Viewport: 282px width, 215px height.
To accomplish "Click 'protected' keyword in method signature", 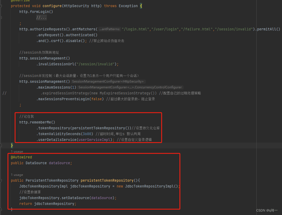I will click(x=20, y=6).
